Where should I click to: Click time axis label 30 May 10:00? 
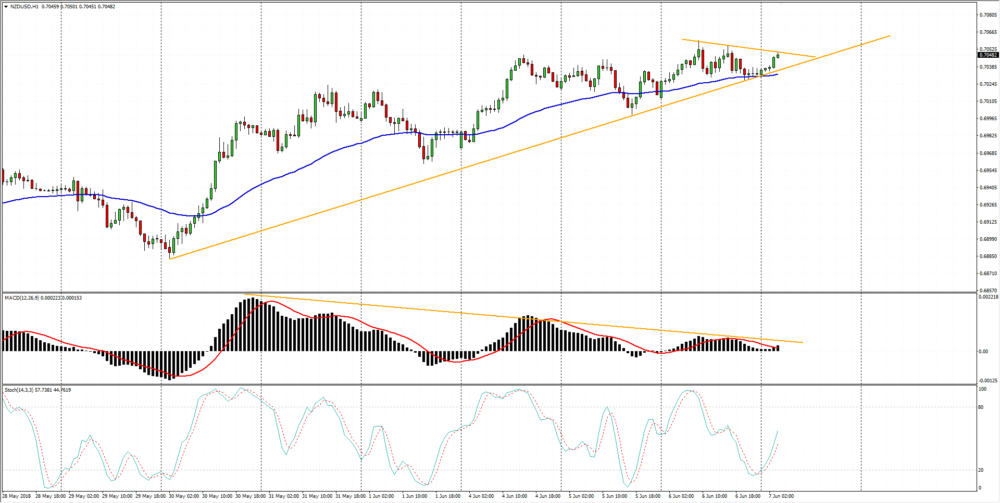pos(217,496)
